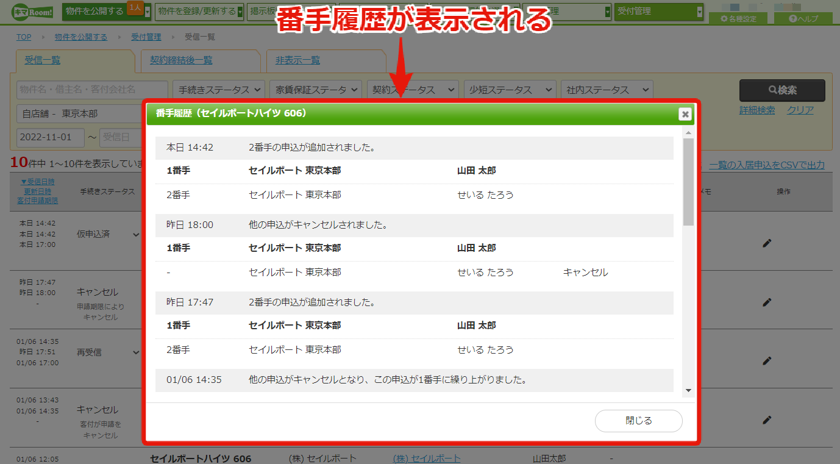The width and height of the screenshot is (840, 464).
Task: Expand 社内ステータス filter dropdown
Action: click(607, 90)
